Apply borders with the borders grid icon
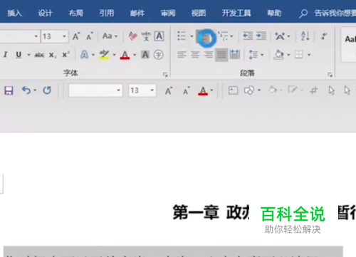This screenshot has width=356, height=257. [x=299, y=55]
